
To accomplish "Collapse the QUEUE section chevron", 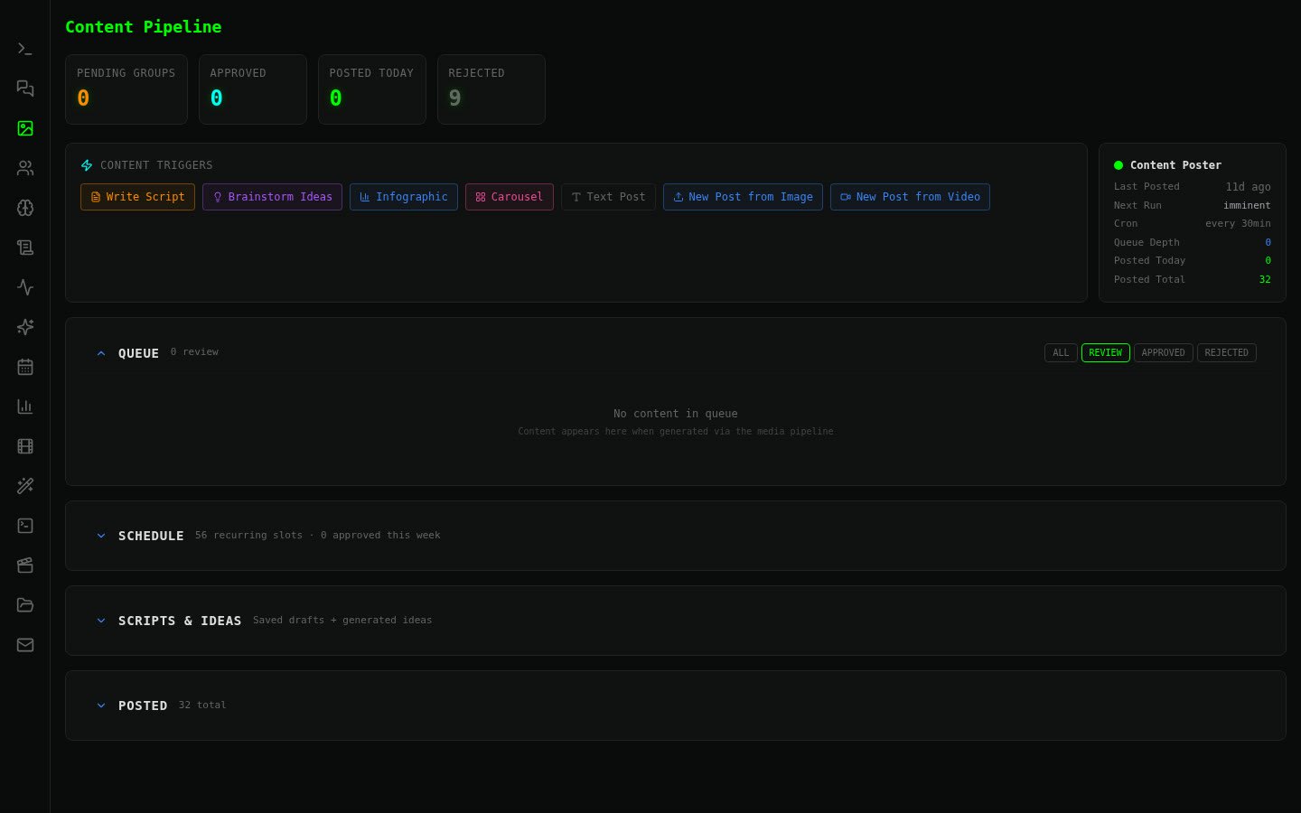I will click(x=101, y=353).
